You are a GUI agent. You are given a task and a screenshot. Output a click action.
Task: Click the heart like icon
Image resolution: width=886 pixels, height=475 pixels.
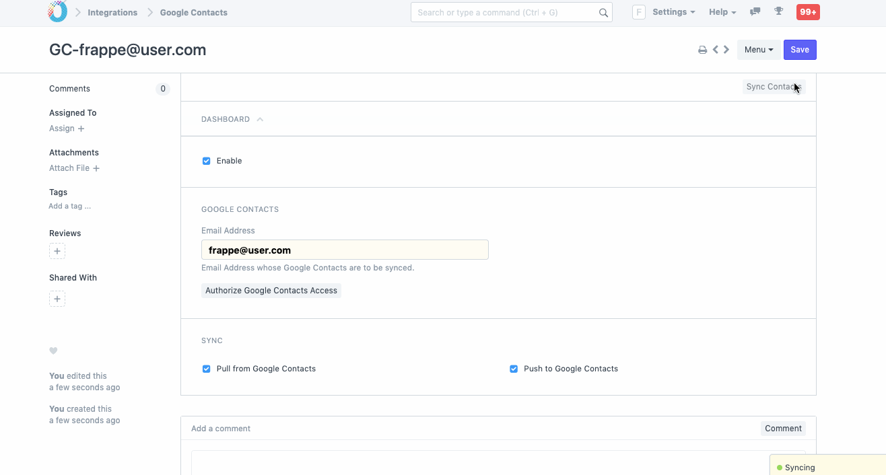coord(53,351)
